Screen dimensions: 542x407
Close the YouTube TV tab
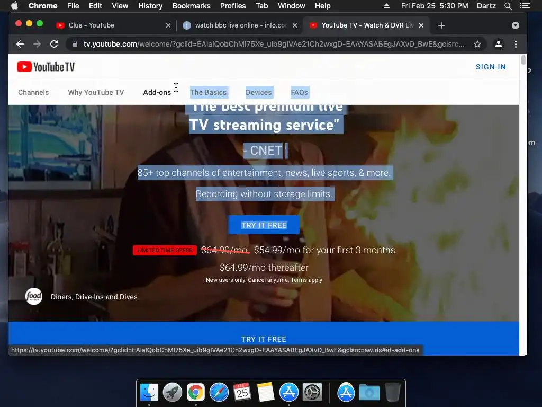[x=421, y=25]
